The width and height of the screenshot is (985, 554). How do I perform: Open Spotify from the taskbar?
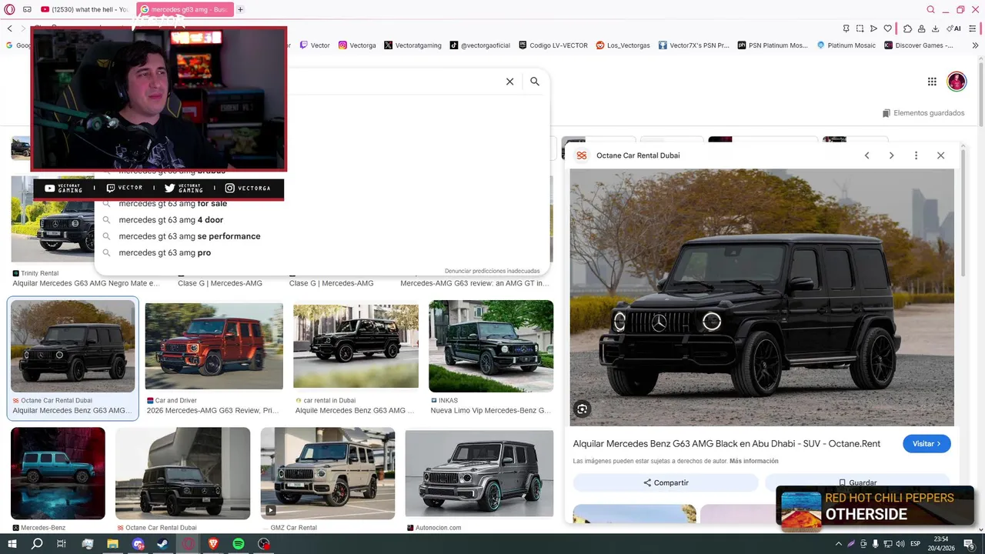[239, 544]
